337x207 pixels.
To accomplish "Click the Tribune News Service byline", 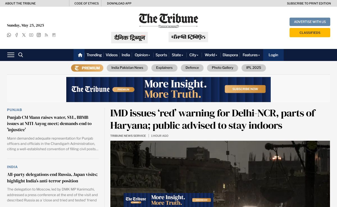I will coord(128,136).
